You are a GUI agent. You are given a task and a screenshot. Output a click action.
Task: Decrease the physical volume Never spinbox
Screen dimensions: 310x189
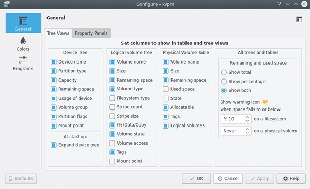tap(247, 133)
